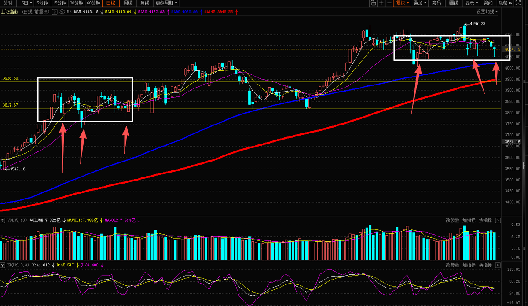
Task: Click the 3817.67 horizontal line label
Action: (10, 105)
